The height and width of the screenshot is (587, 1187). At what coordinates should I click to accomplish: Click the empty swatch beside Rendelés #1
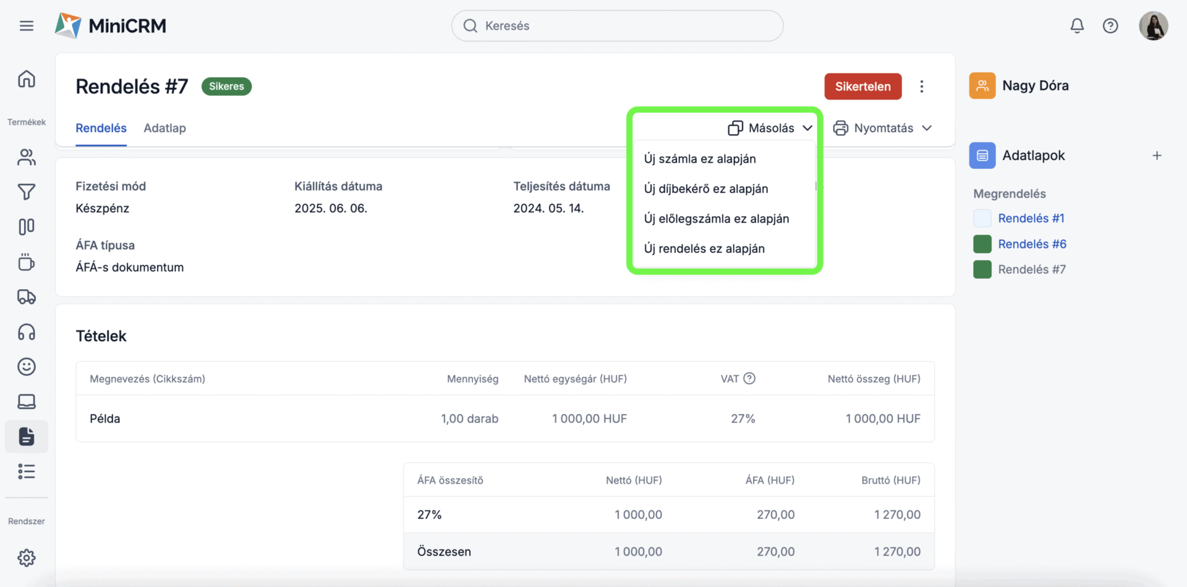pyautogui.click(x=982, y=218)
